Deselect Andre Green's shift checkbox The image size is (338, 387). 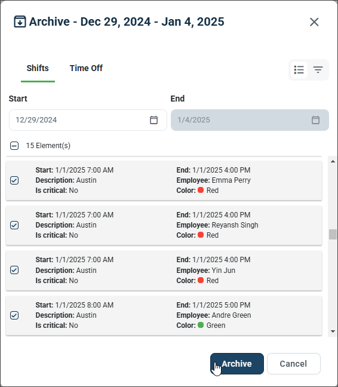point(14,315)
